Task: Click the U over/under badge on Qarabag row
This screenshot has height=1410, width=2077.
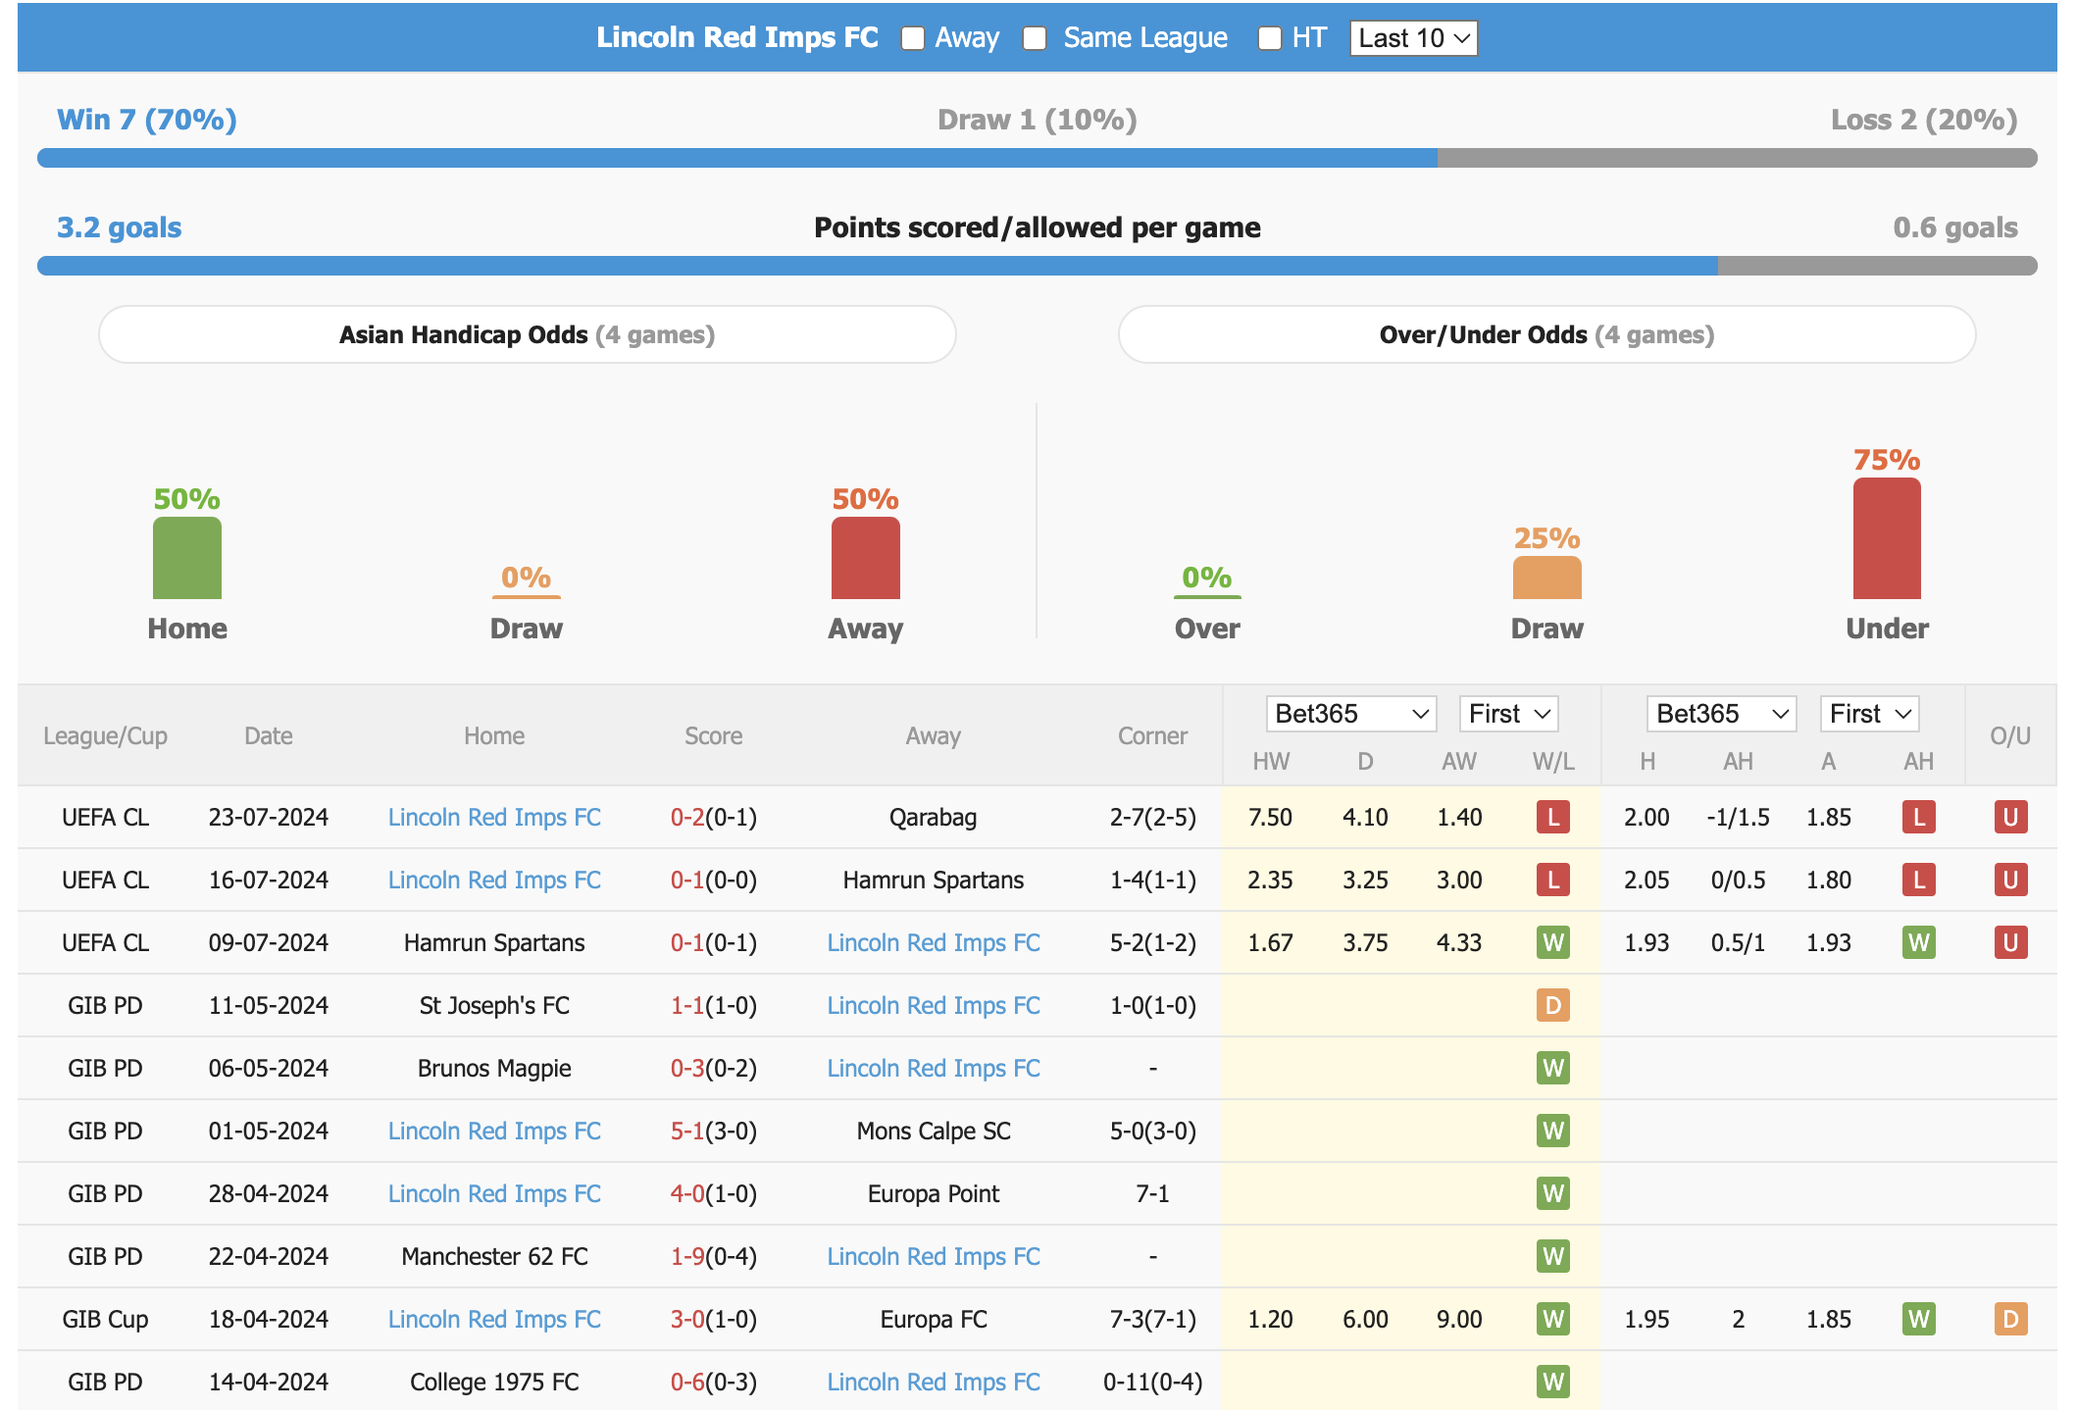Action: 2010,817
